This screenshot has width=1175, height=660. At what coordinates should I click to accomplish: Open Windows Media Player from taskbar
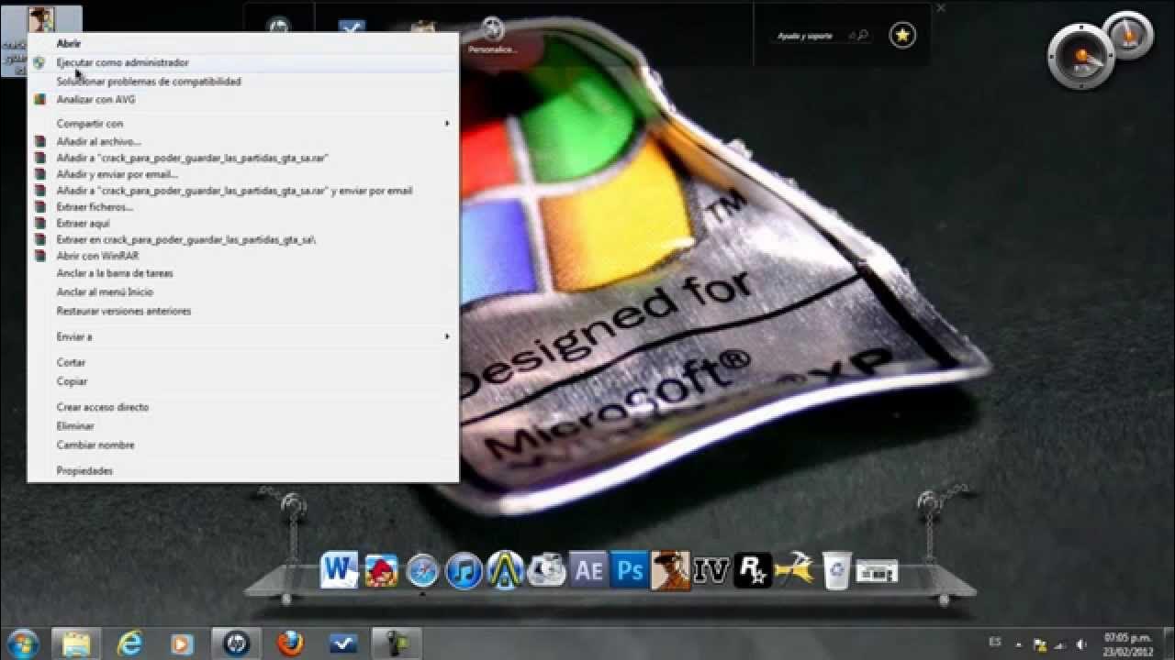(183, 643)
